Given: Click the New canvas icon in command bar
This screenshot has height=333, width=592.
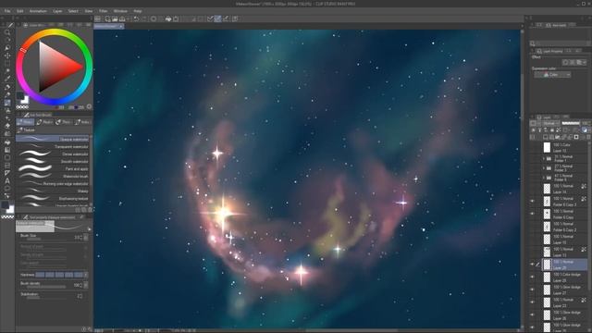Looking at the screenshot, I should coord(107,18).
